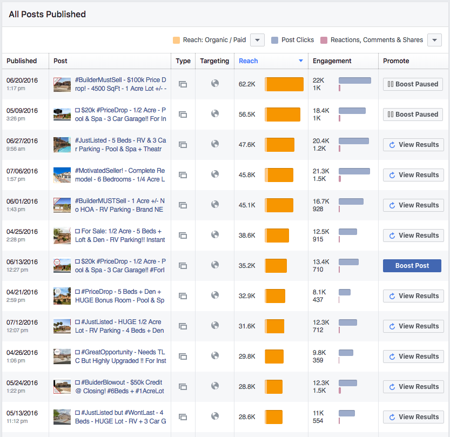Open the For Sale 1/2 Acre post
This screenshot has height=437, width=450.
pos(120,236)
